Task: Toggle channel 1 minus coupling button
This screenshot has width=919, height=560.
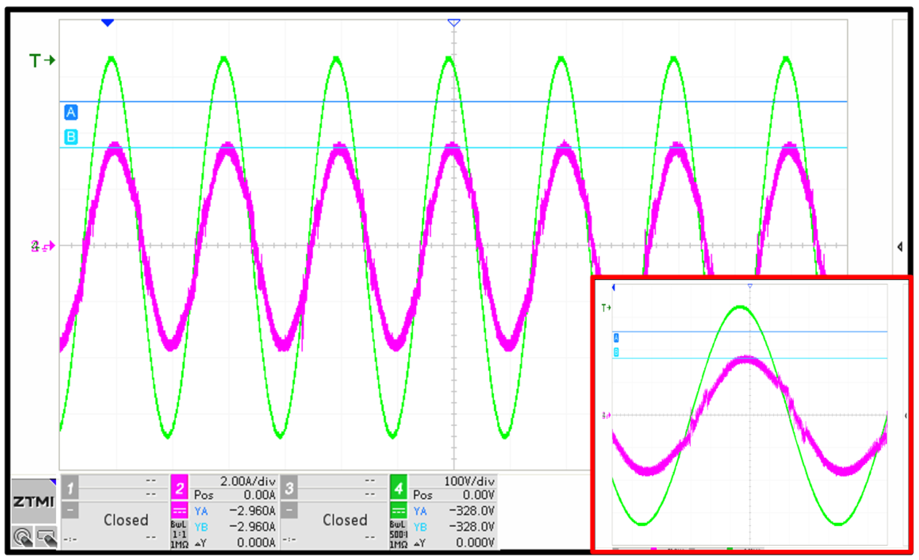Action: [70, 510]
